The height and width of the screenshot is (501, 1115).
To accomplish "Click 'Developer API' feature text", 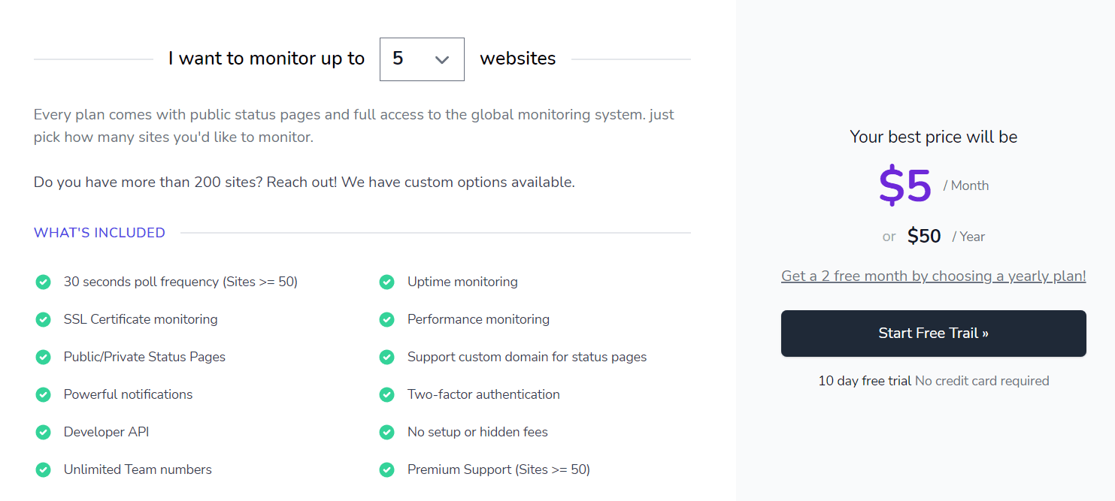I will (106, 432).
